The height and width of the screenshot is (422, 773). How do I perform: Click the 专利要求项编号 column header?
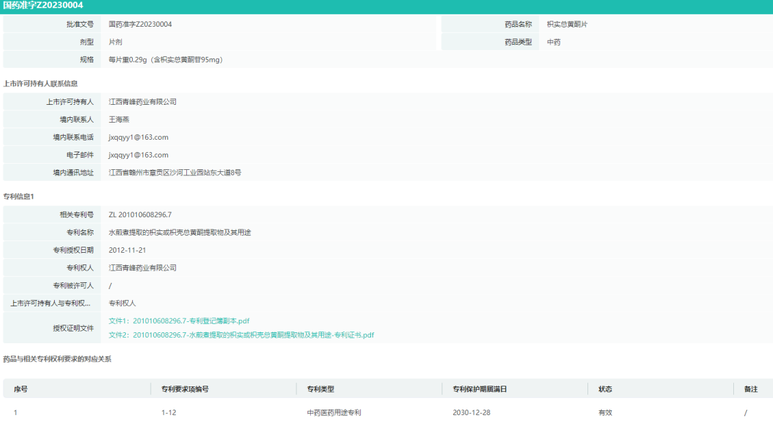[x=185, y=389]
